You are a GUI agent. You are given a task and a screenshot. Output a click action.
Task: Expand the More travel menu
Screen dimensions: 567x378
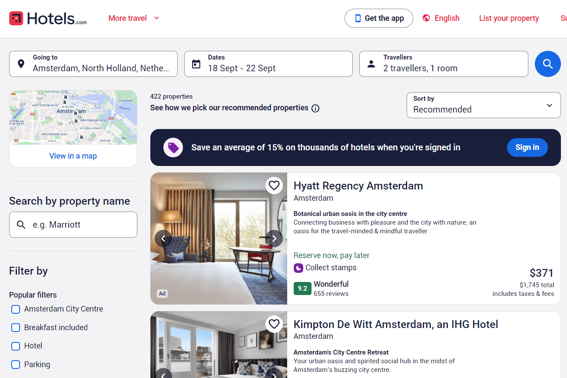tap(134, 18)
